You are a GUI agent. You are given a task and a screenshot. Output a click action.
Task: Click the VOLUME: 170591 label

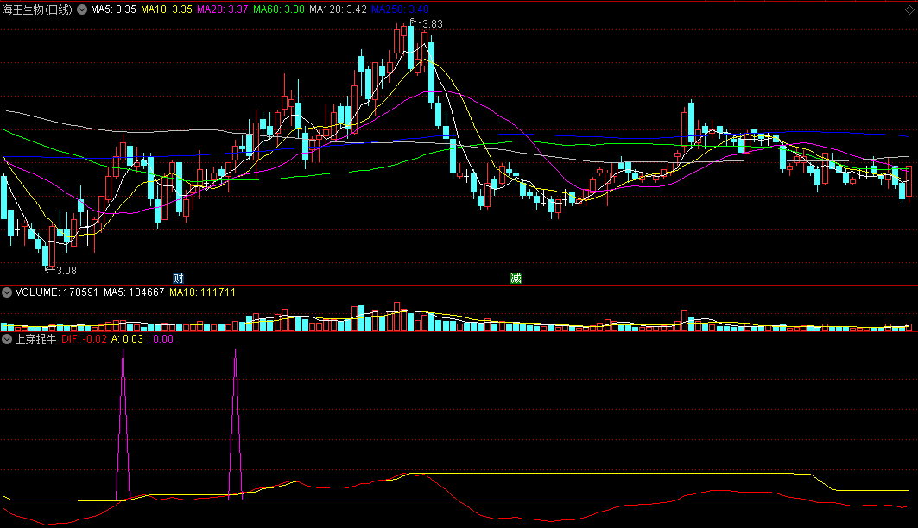tap(57, 292)
